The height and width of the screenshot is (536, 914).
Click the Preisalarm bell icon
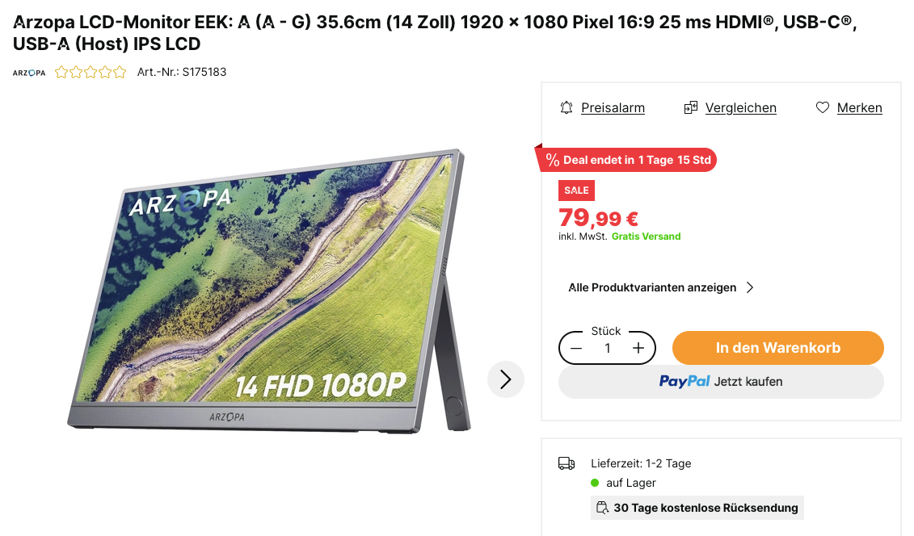(567, 107)
